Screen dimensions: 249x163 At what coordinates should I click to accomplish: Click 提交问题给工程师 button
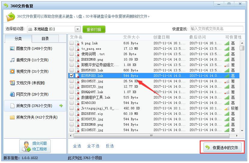(35, 146)
